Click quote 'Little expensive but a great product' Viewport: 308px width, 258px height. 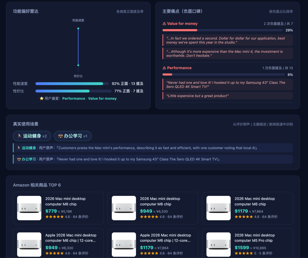tap(228, 96)
